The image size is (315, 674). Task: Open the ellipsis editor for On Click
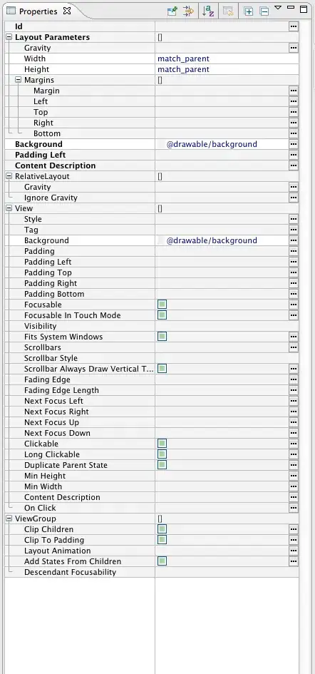click(294, 508)
